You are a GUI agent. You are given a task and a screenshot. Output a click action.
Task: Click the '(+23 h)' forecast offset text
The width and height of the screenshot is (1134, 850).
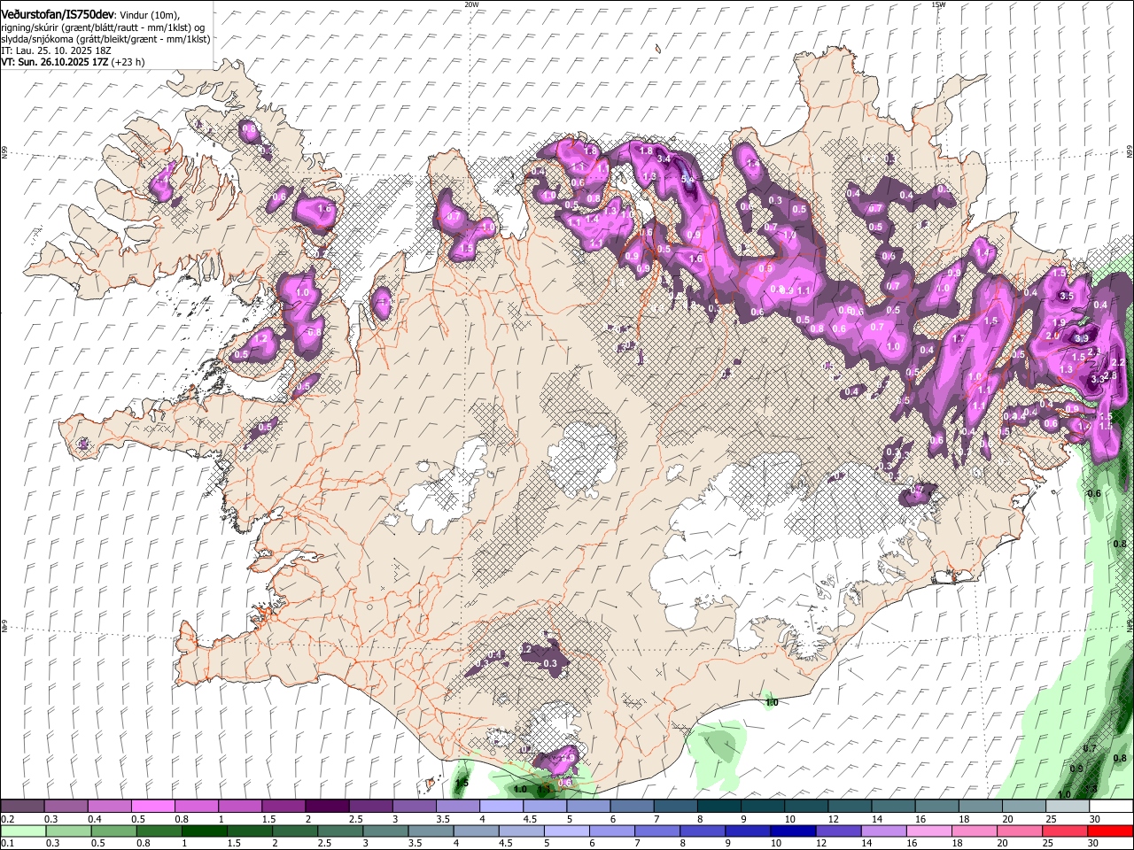[x=128, y=62]
